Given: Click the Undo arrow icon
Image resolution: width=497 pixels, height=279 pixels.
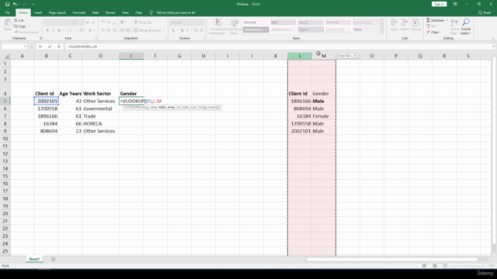Looking at the screenshot, I should pyautogui.click(x=15, y=4).
